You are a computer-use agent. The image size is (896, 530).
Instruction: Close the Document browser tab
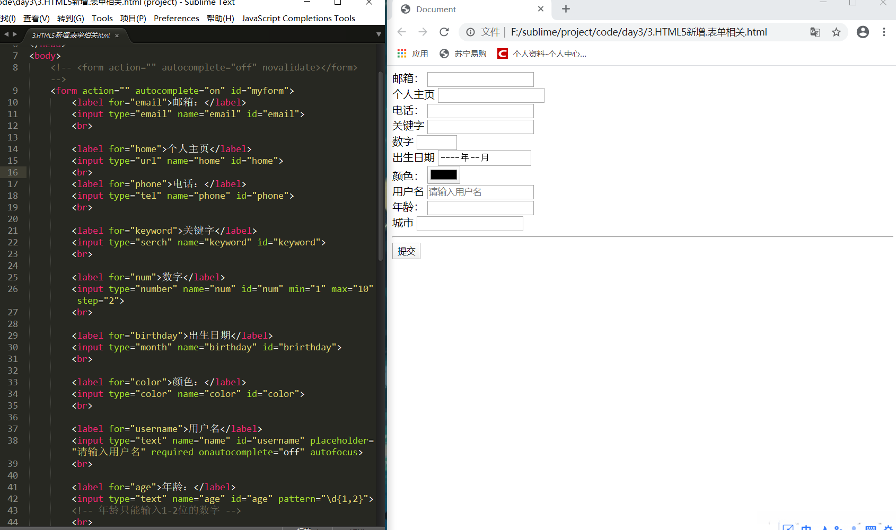point(540,9)
